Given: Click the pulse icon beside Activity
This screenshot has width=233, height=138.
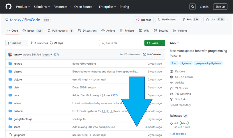Looking at the screenshot, I should tap(171, 83).
